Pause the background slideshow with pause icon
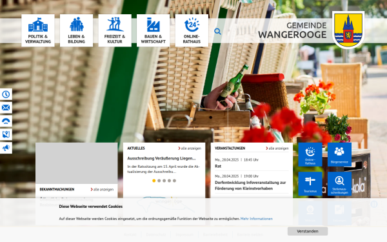This screenshot has width=387, height=242. tap(374, 204)
